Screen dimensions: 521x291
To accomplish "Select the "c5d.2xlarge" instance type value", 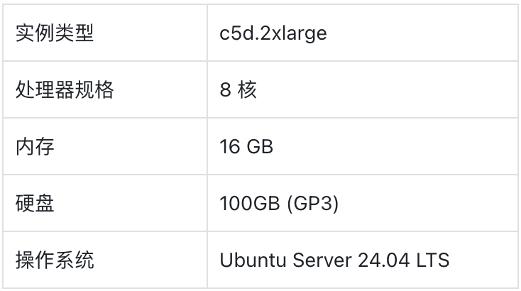I will [273, 33].
